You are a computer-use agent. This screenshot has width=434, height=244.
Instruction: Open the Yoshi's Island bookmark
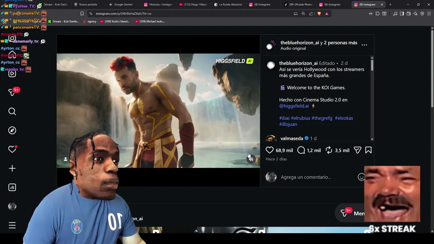(x=115, y=21)
